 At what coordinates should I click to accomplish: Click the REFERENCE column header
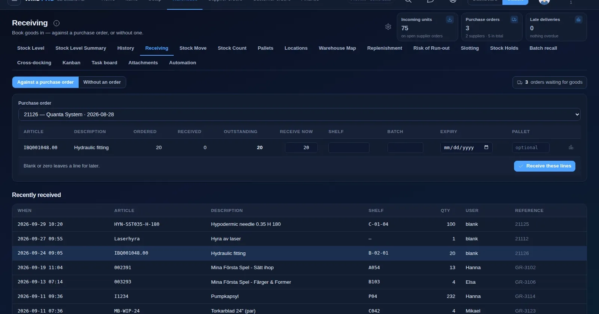(x=529, y=211)
